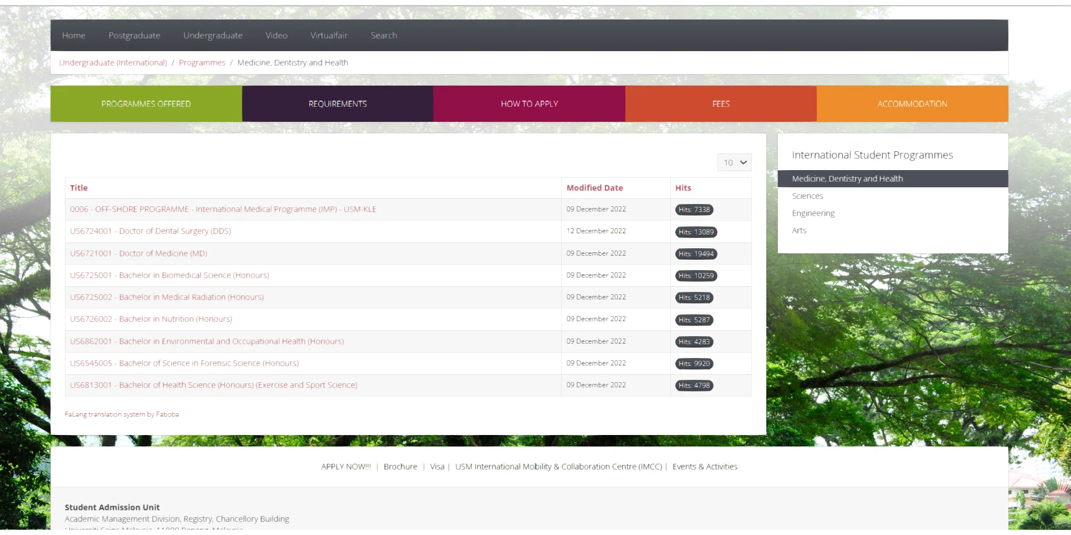The height and width of the screenshot is (535, 1071).
Task: Select the Programmes Offered tab
Action: tap(146, 104)
